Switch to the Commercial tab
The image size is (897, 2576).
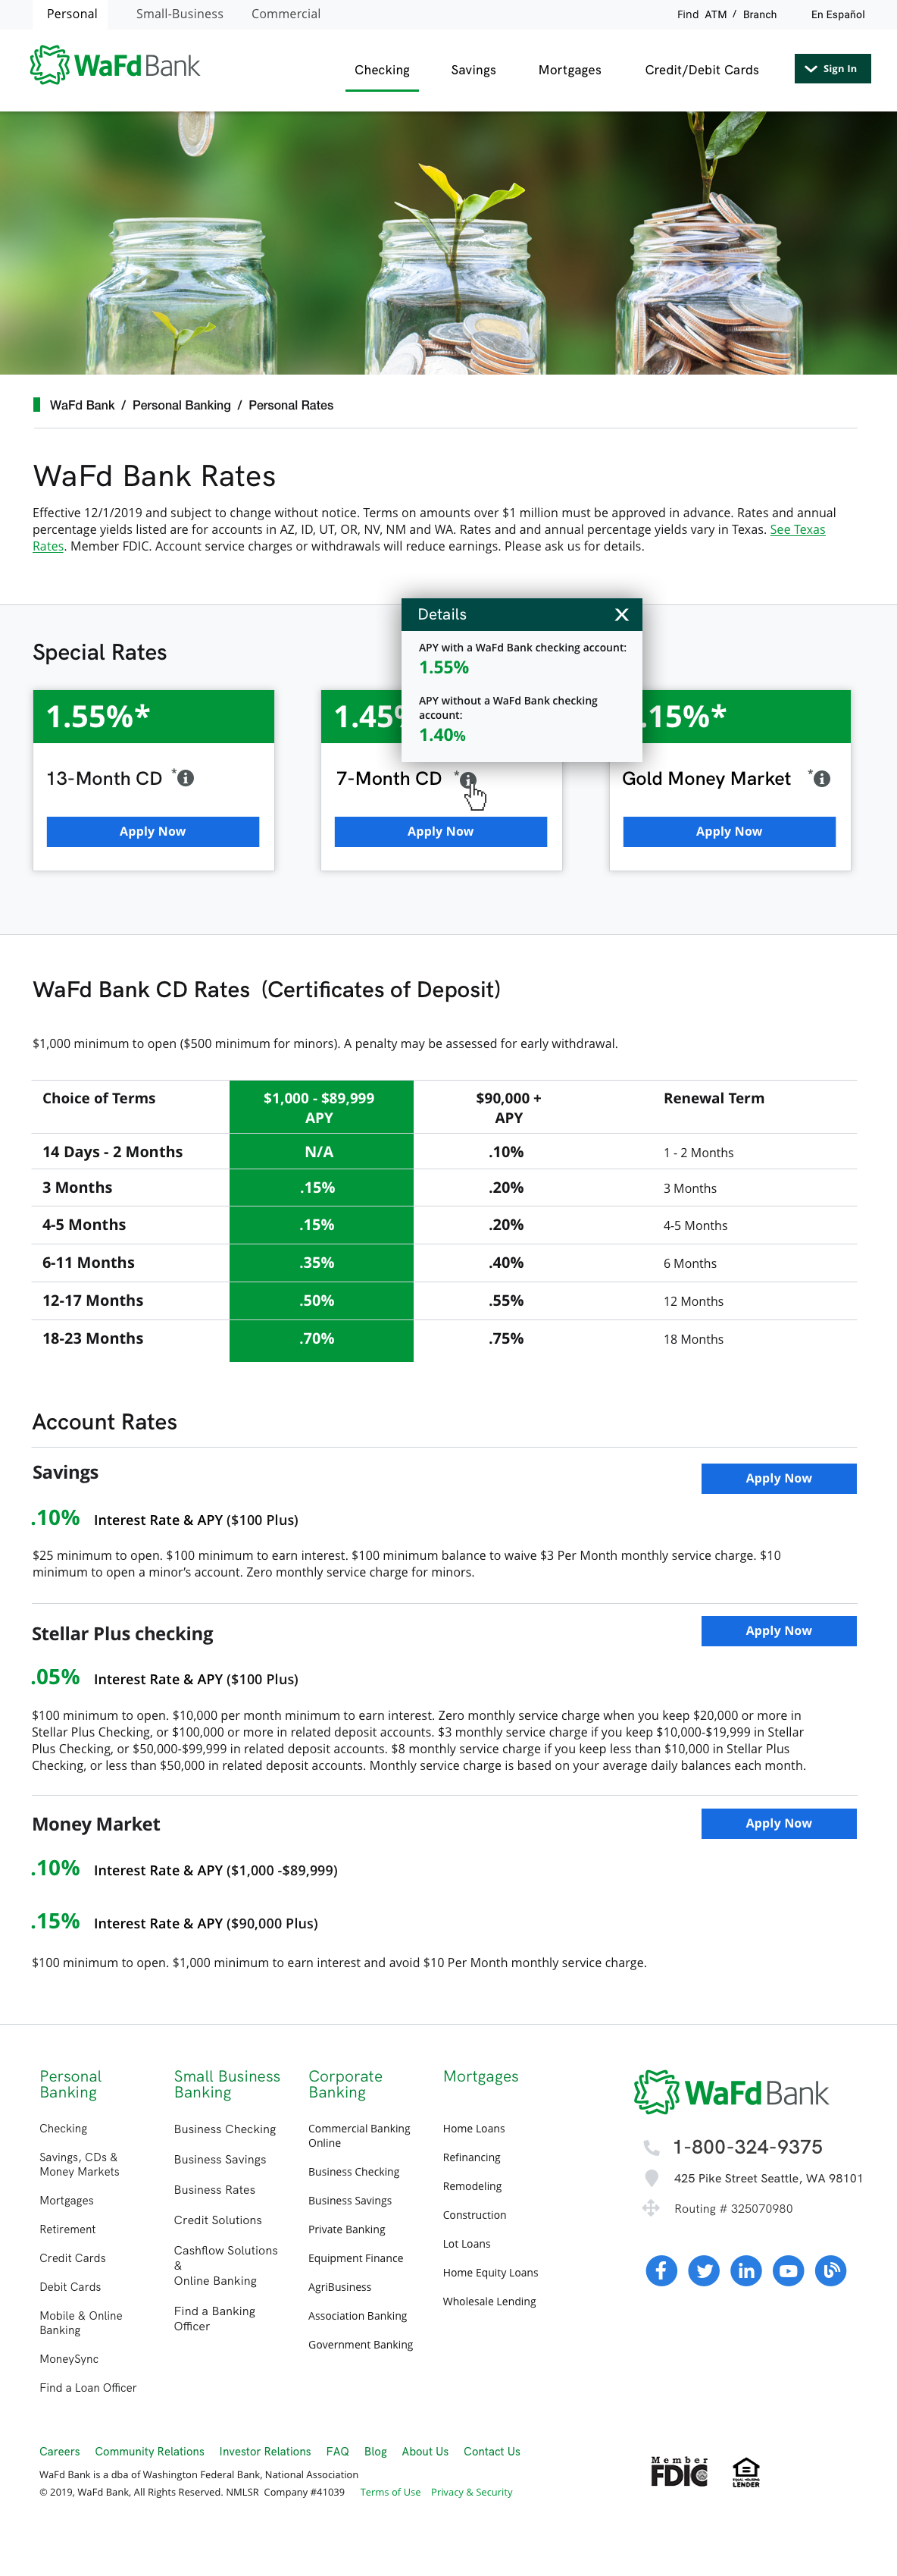286,14
